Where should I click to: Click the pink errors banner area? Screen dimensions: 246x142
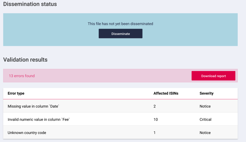click(120, 76)
